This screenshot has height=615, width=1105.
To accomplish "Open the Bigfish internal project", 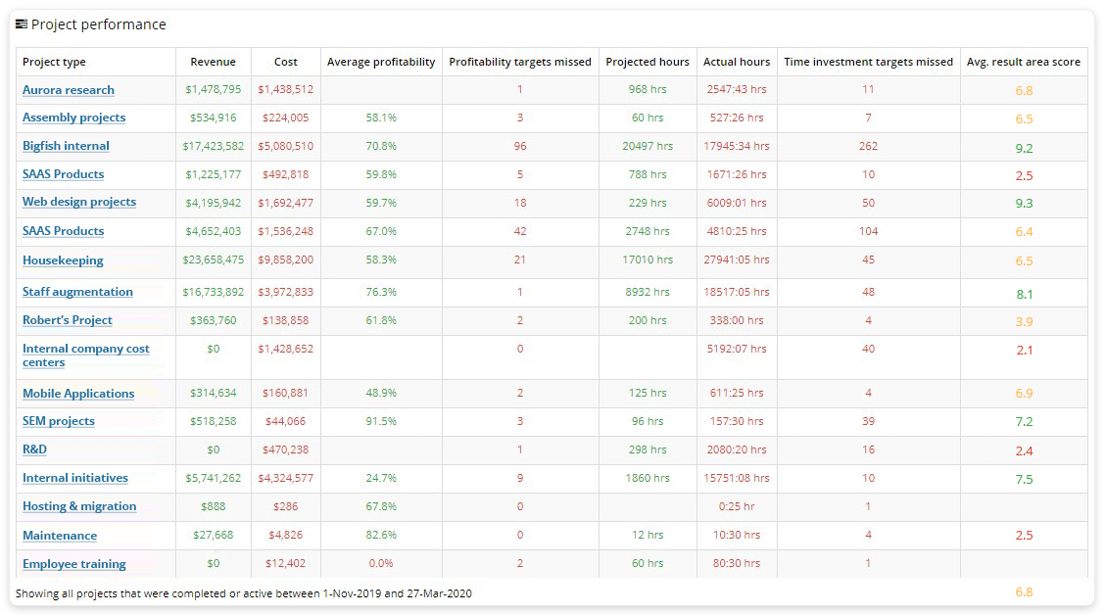I will click(66, 146).
